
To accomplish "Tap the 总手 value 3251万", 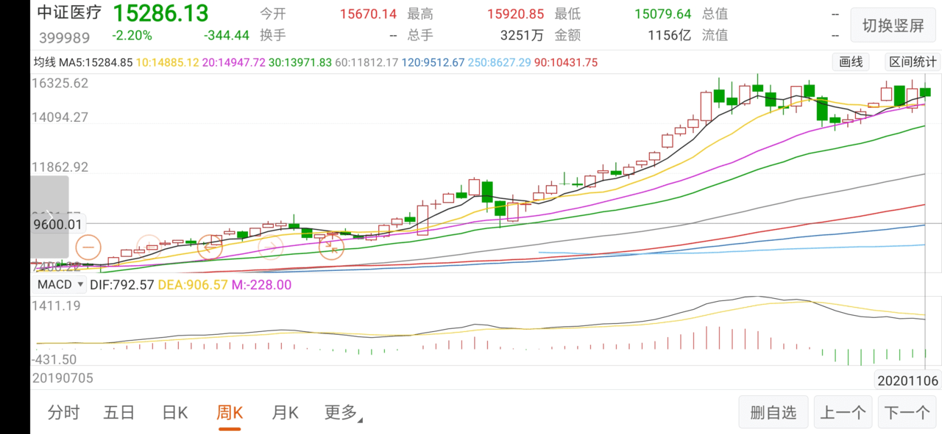I will pos(522,35).
